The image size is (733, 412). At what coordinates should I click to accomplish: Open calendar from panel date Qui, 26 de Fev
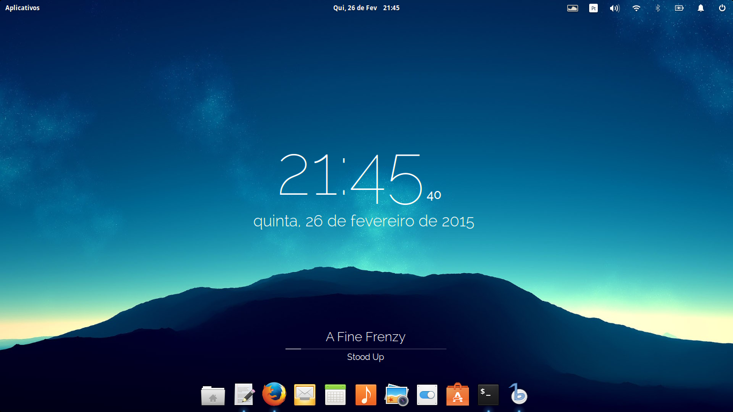tap(355, 8)
